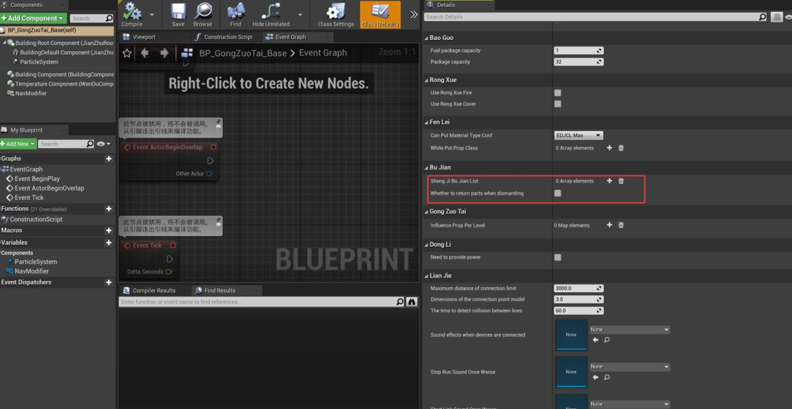Click the graph favorite star icon
The height and width of the screenshot is (409, 792).
click(x=127, y=53)
